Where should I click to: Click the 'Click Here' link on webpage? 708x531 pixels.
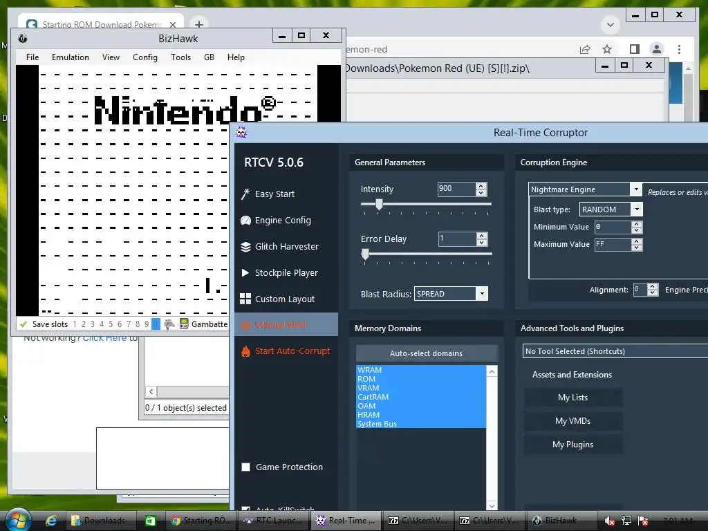coord(104,337)
